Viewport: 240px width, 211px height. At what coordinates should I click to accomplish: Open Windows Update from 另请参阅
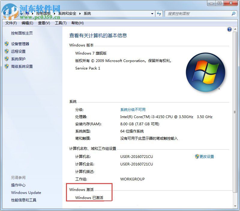pyautogui.click(x=26, y=193)
